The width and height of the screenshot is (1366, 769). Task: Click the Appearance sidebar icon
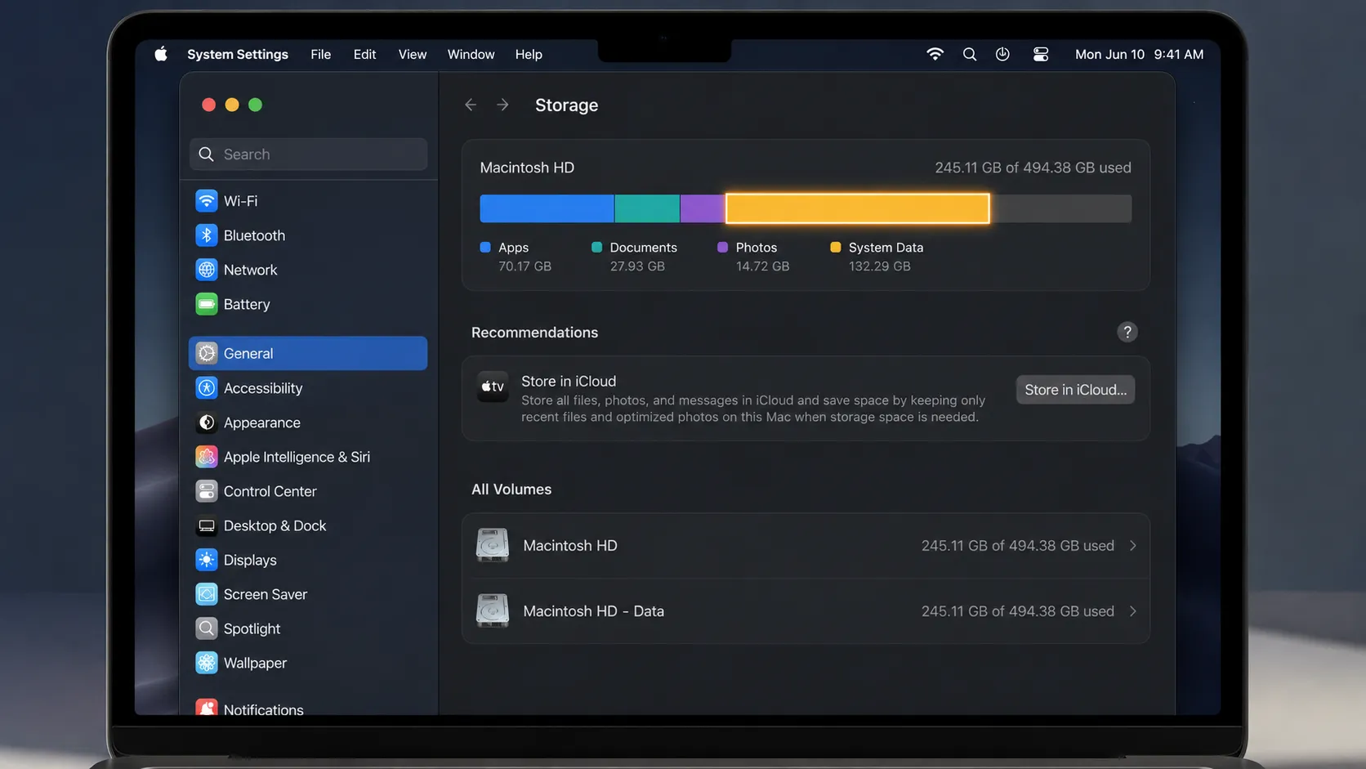pos(207,423)
